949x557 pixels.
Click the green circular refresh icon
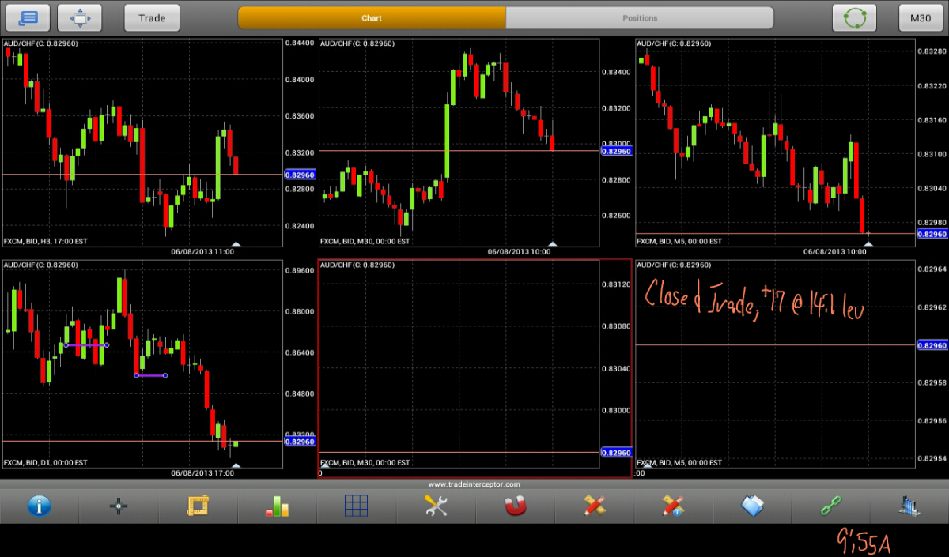pos(855,17)
